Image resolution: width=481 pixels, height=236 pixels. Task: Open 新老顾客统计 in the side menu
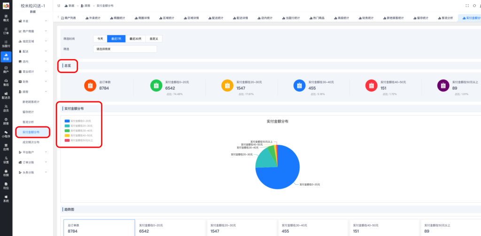(31, 102)
